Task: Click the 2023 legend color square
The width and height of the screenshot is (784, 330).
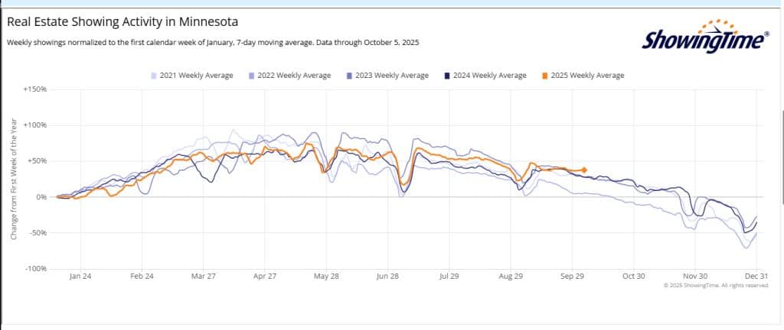Action: (349, 76)
